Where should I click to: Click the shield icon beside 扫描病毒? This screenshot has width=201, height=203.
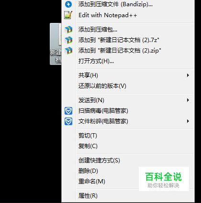pyautogui.click(x=68, y=111)
